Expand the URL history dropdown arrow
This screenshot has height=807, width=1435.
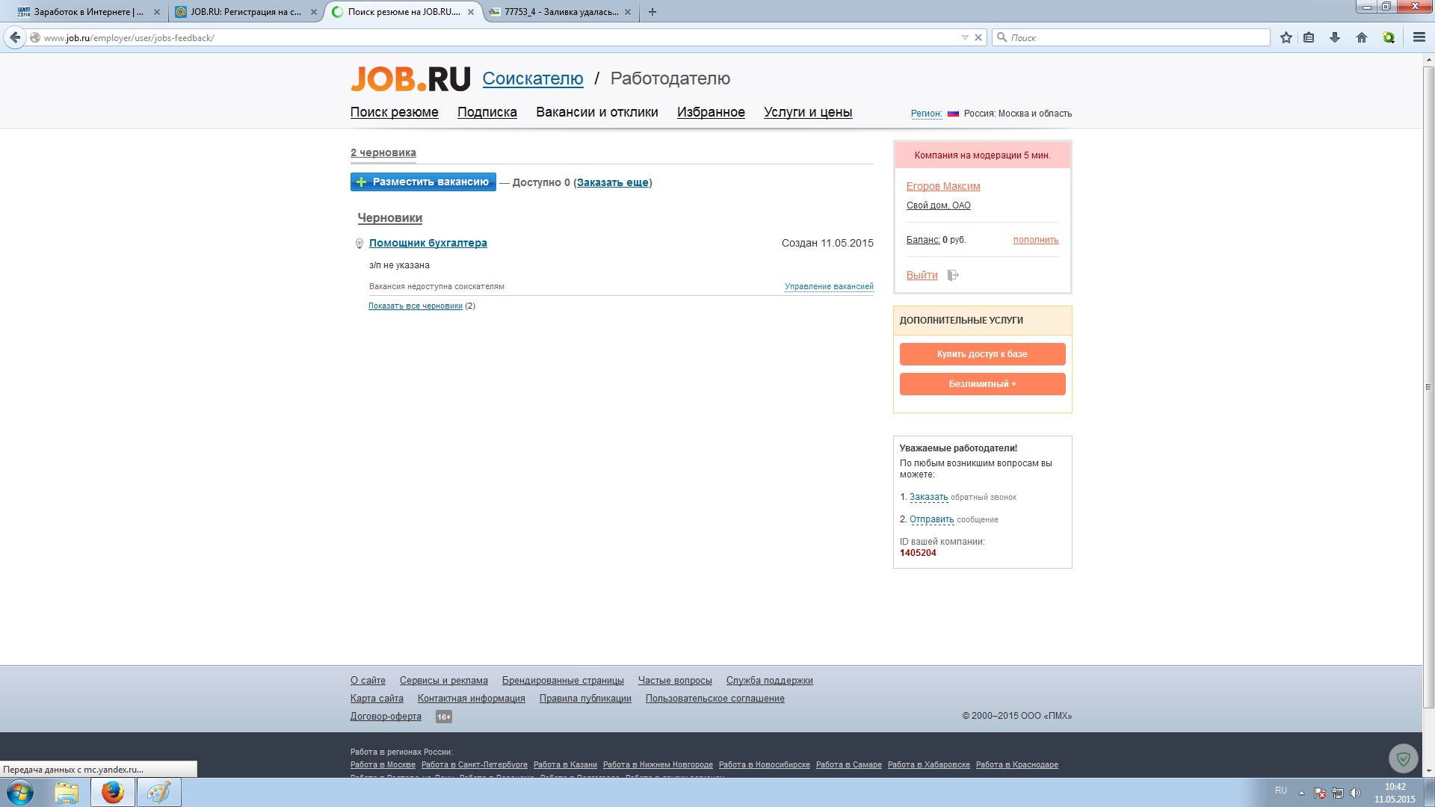[964, 37]
